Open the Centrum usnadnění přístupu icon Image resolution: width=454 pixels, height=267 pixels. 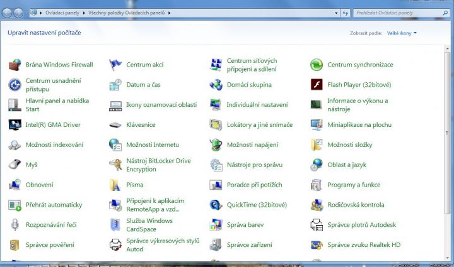[15, 85]
